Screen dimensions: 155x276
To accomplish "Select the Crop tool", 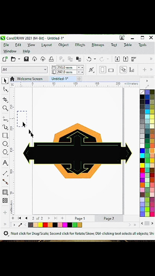I will (x=5, y=100).
